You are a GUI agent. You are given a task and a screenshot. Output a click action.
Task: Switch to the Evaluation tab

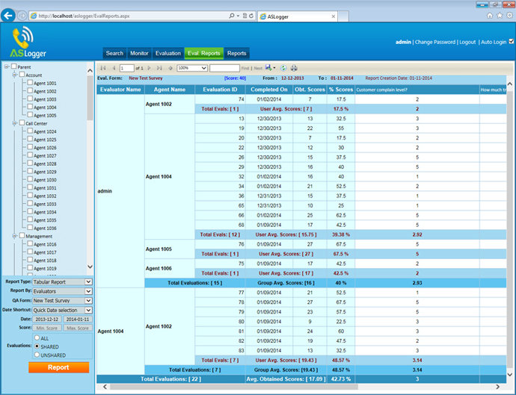[x=168, y=53]
